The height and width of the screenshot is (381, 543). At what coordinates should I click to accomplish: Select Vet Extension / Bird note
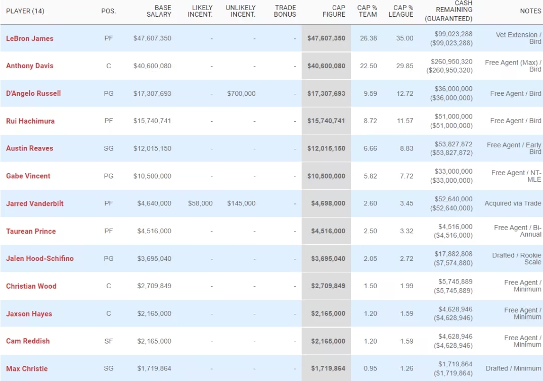pyautogui.click(x=518, y=38)
